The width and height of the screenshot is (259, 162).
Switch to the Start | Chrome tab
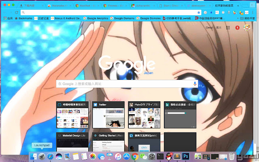click(171, 6)
